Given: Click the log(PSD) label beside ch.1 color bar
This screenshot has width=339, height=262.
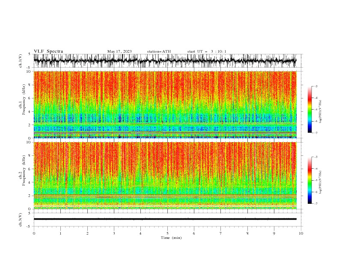Looking at the screenshot, I should click(320, 112).
